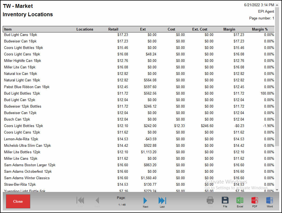
Task: Click the $12.33 cost value
Action: click(179, 126)
